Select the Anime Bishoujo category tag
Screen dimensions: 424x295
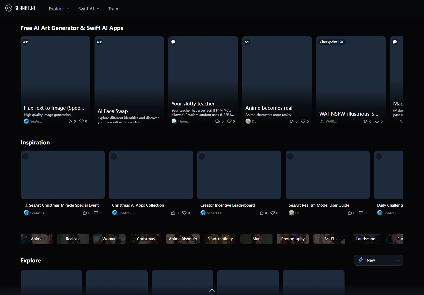pos(183,239)
